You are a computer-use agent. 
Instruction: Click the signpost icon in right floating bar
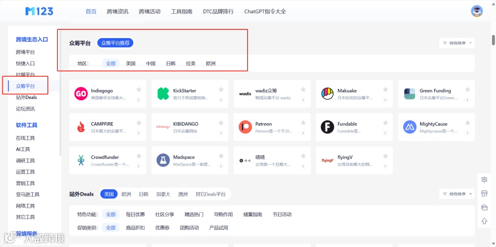point(485,180)
